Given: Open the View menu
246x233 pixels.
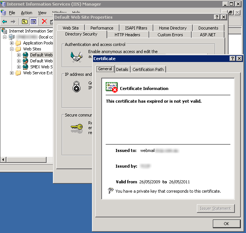Looking at the screenshot, I should (x=42, y=13).
